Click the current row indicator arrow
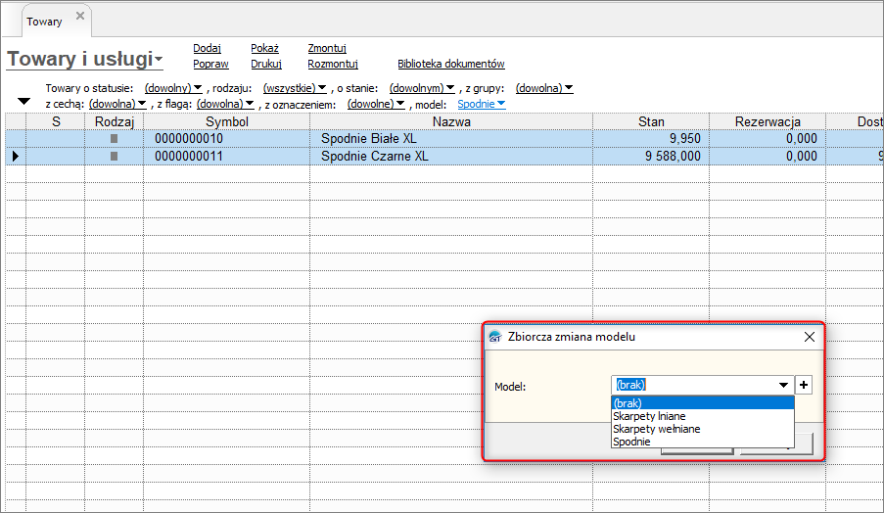Screen dimensions: 884x513 tap(16, 157)
